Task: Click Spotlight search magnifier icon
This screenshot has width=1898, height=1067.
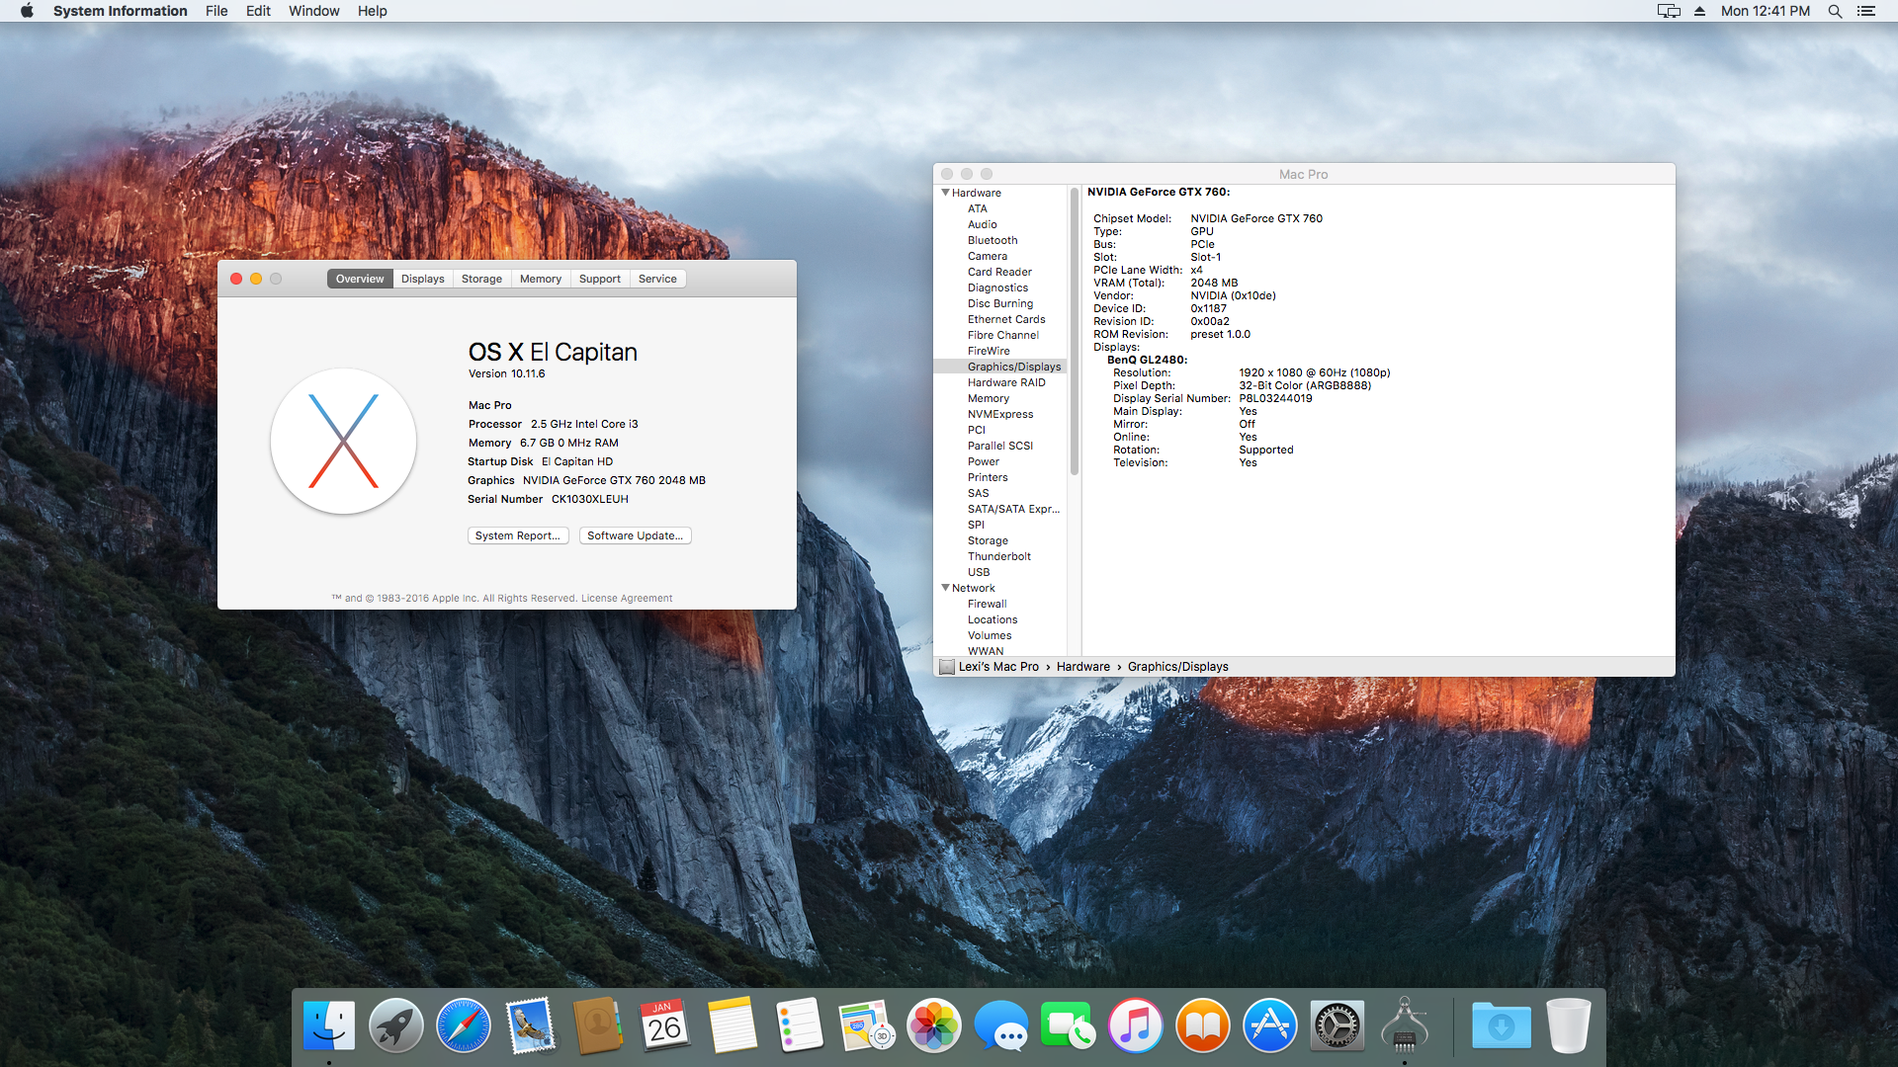Action: tap(1835, 11)
